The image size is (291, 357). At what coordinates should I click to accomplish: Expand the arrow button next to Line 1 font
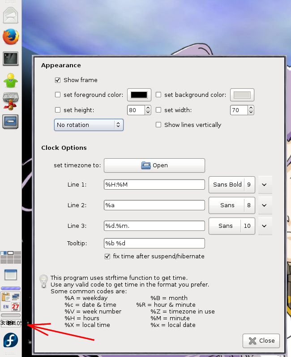tap(264, 184)
